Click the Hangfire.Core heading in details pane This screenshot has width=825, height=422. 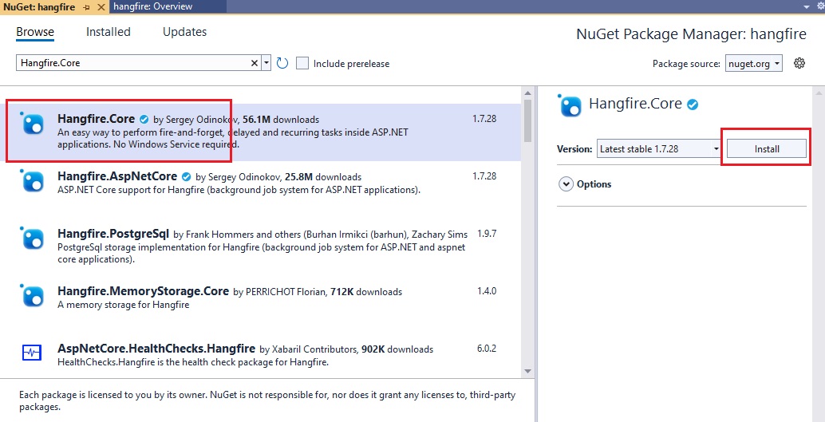[x=636, y=104]
